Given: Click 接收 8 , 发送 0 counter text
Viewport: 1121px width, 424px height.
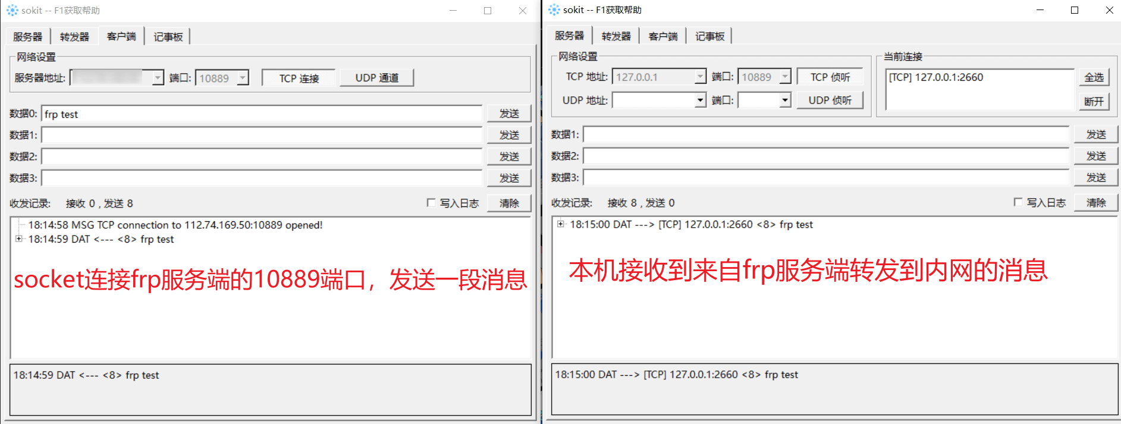Looking at the screenshot, I should (641, 203).
